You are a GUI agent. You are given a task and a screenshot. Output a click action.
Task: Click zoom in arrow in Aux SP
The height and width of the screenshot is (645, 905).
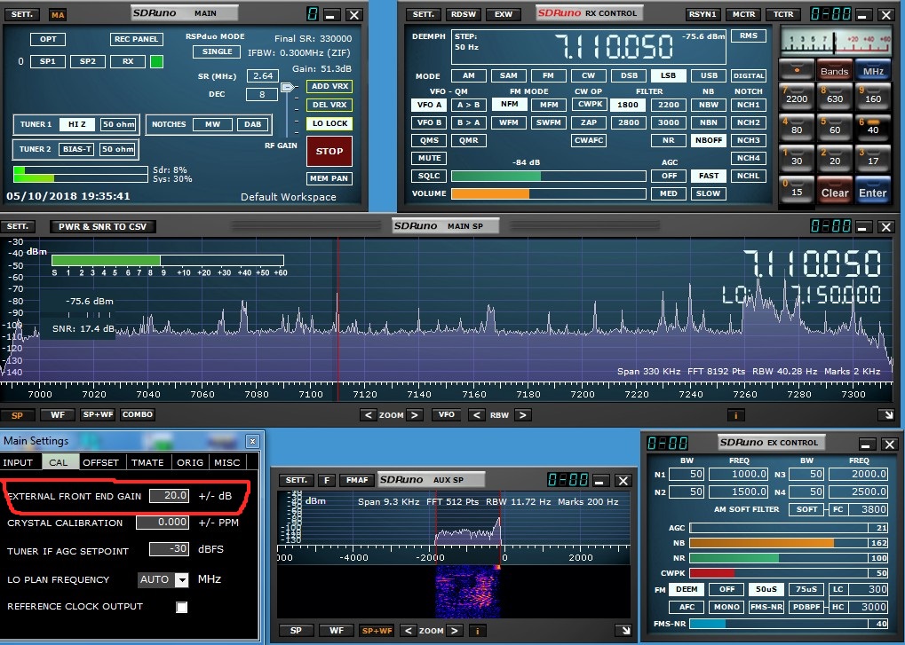[455, 631]
